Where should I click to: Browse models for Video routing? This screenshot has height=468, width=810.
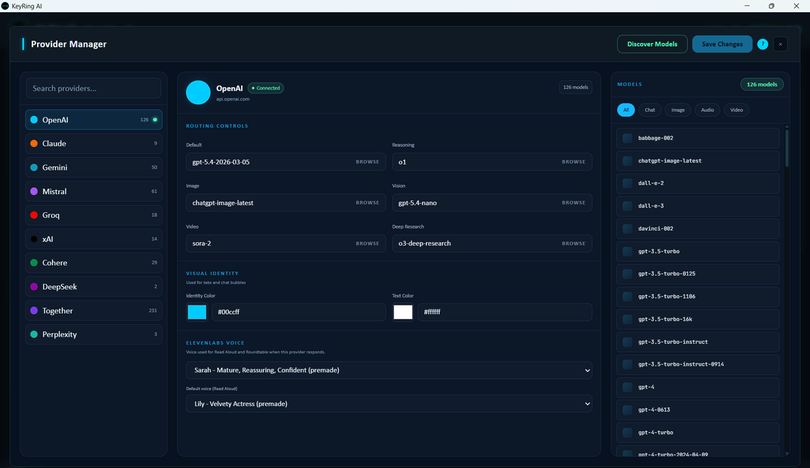368,243
